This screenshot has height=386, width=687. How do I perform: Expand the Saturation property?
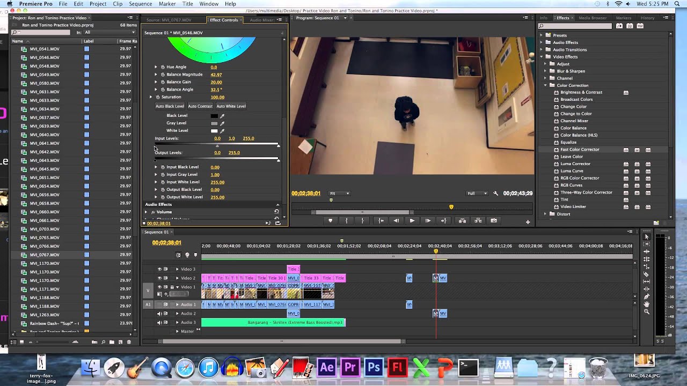[151, 97]
